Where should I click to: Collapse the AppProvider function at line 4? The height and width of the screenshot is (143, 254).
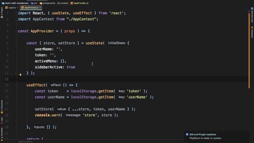click(x=17, y=31)
